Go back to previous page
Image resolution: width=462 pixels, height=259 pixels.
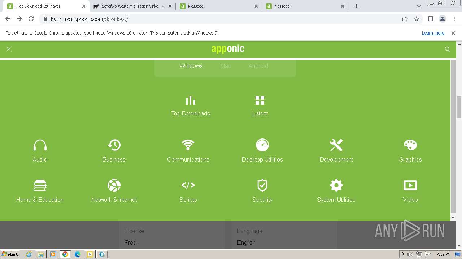pyautogui.click(x=8, y=19)
